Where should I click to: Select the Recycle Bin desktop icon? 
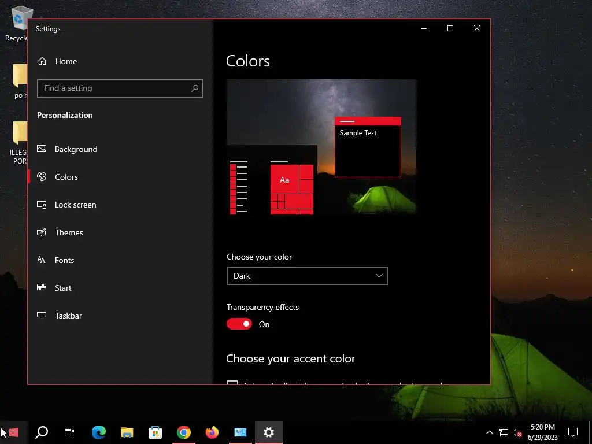[x=17, y=24]
